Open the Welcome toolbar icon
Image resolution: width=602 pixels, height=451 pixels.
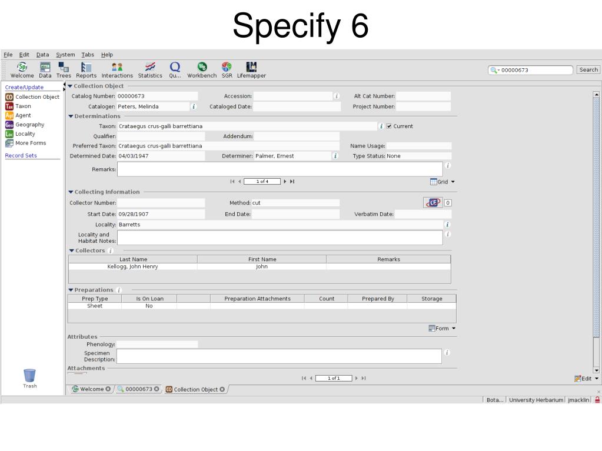tap(22, 70)
